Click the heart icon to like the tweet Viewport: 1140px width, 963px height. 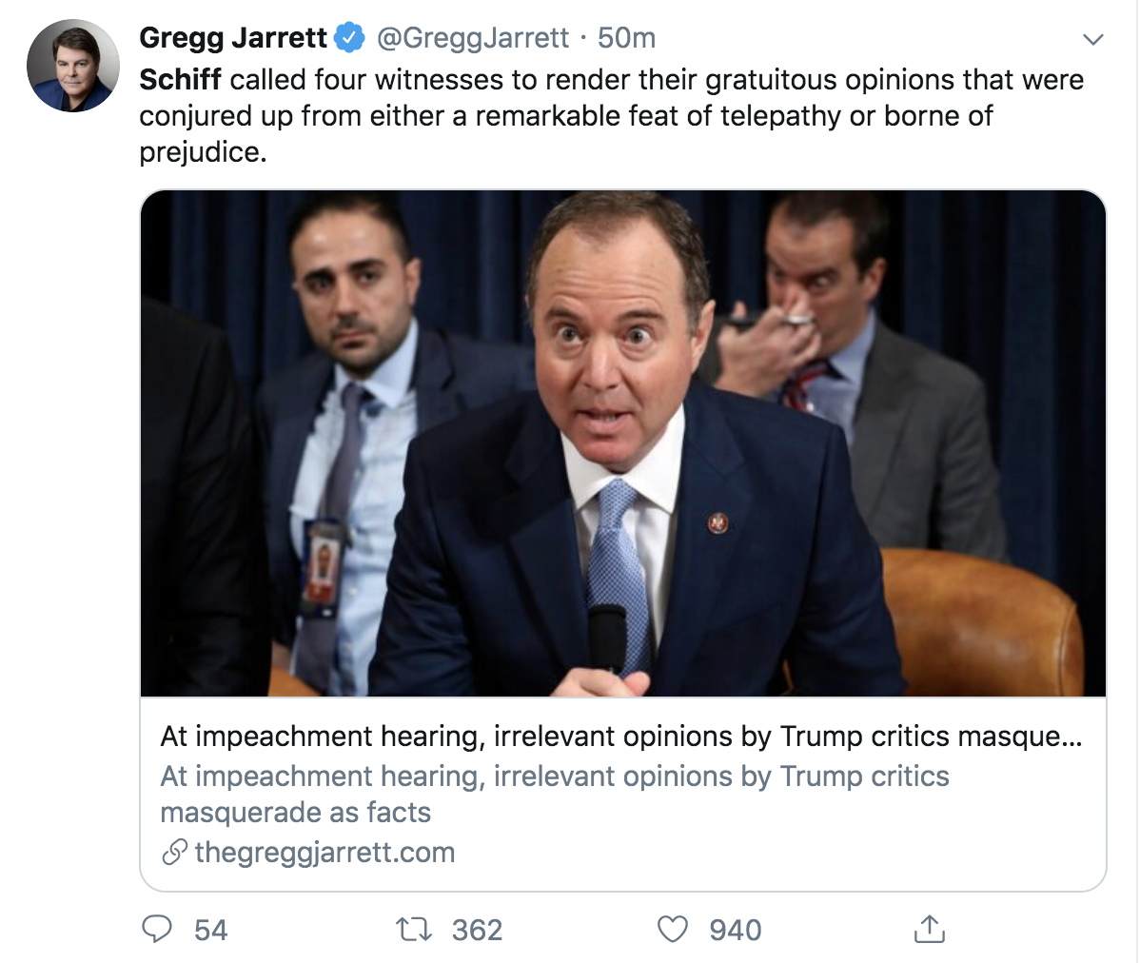tap(675, 930)
